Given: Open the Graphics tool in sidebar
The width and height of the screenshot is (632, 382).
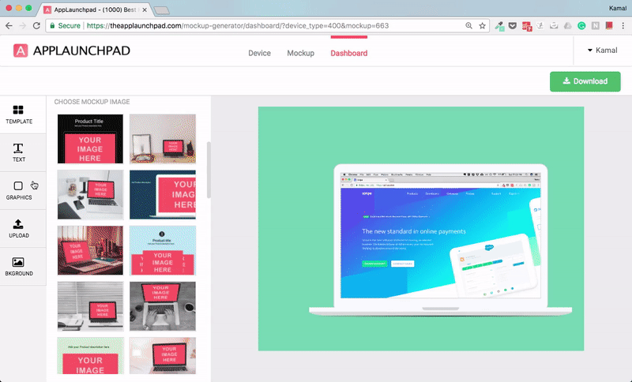Looking at the screenshot, I should pos(19,190).
